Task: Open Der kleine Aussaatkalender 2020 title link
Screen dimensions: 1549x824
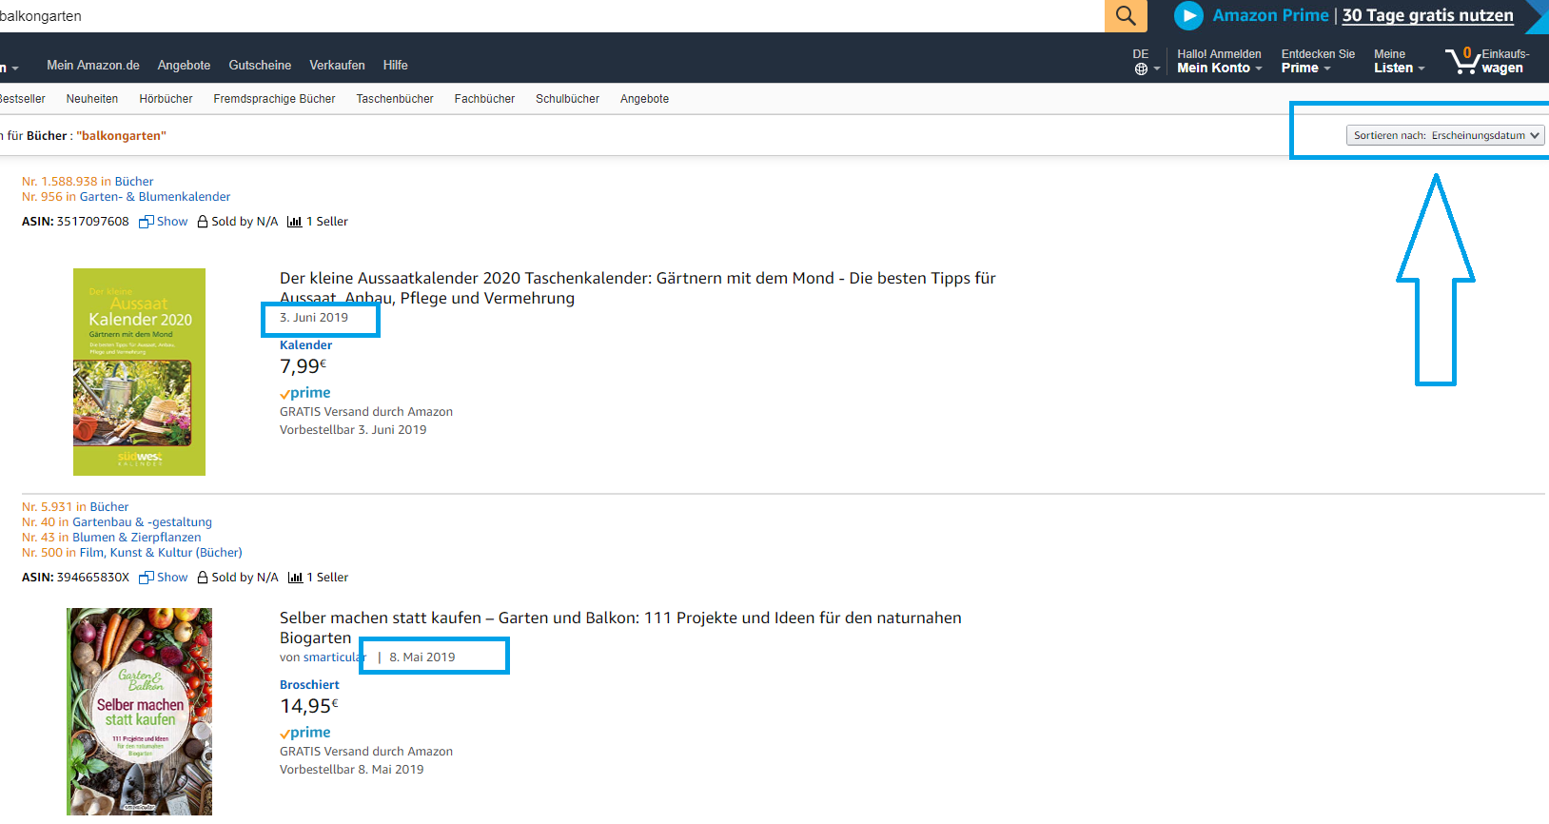Action: tap(637, 287)
